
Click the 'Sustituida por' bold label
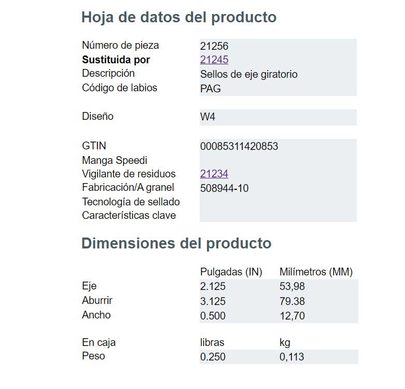pos(116,60)
